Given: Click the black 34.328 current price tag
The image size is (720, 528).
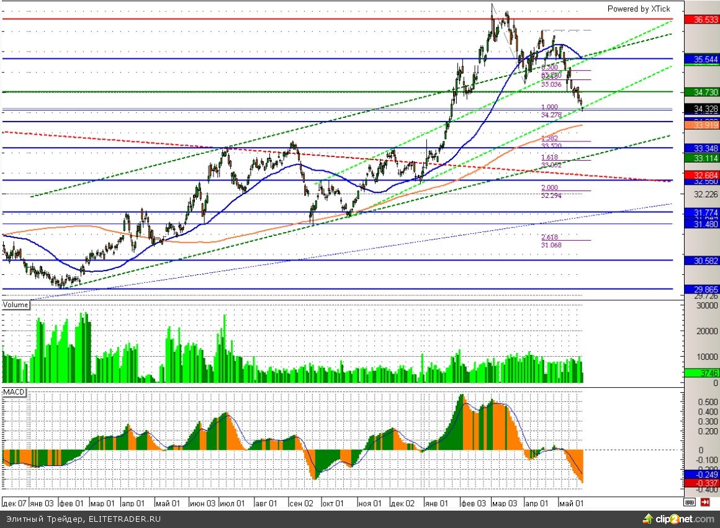Looking at the screenshot, I should pos(701,109).
